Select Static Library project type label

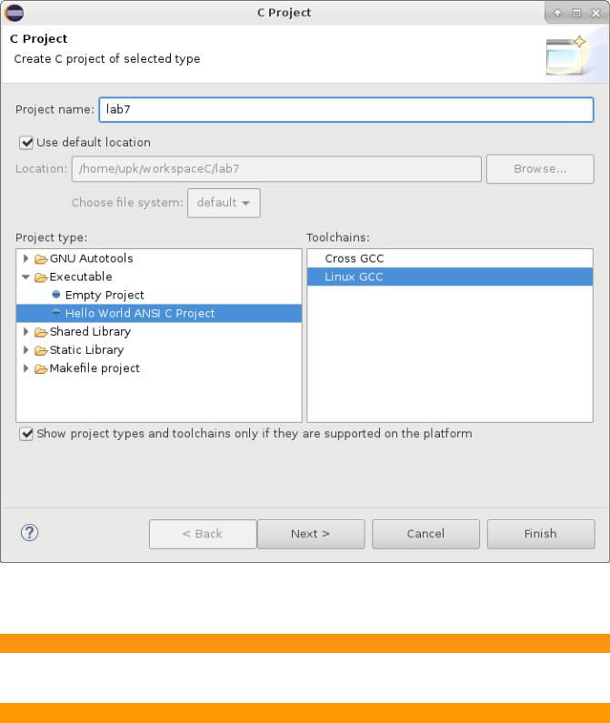tap(86, 350)
